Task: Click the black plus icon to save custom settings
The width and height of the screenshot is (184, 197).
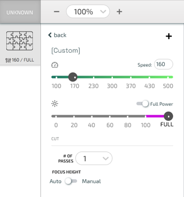Action: click(x=169, y=36)
